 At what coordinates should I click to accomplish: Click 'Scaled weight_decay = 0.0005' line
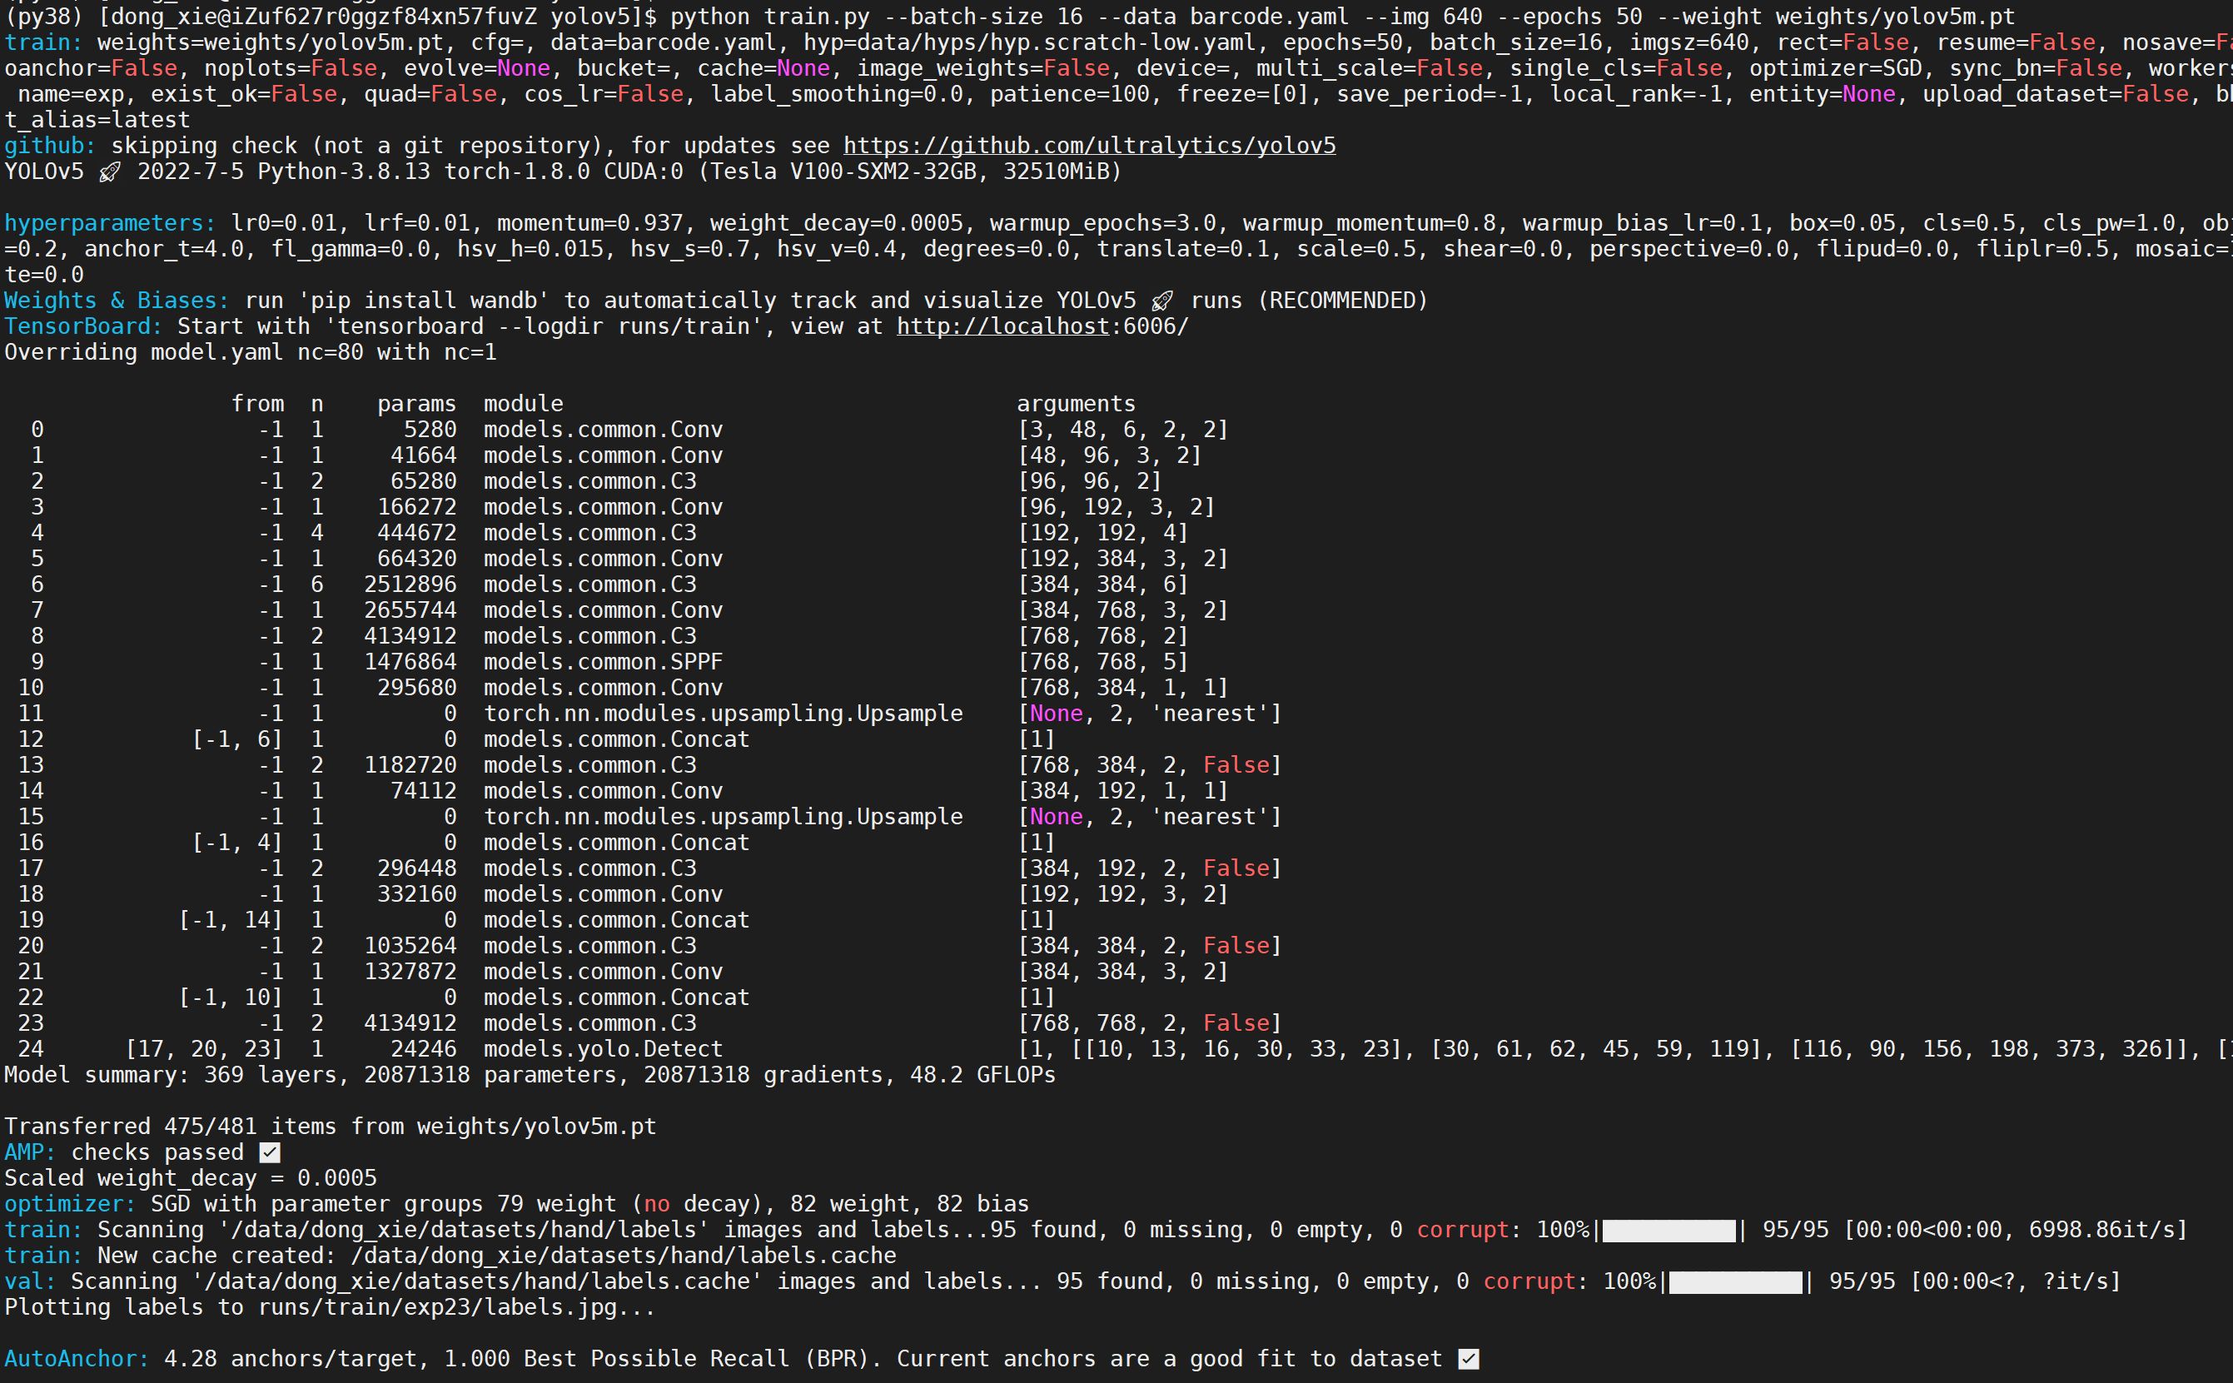(x=191, y=1178)
